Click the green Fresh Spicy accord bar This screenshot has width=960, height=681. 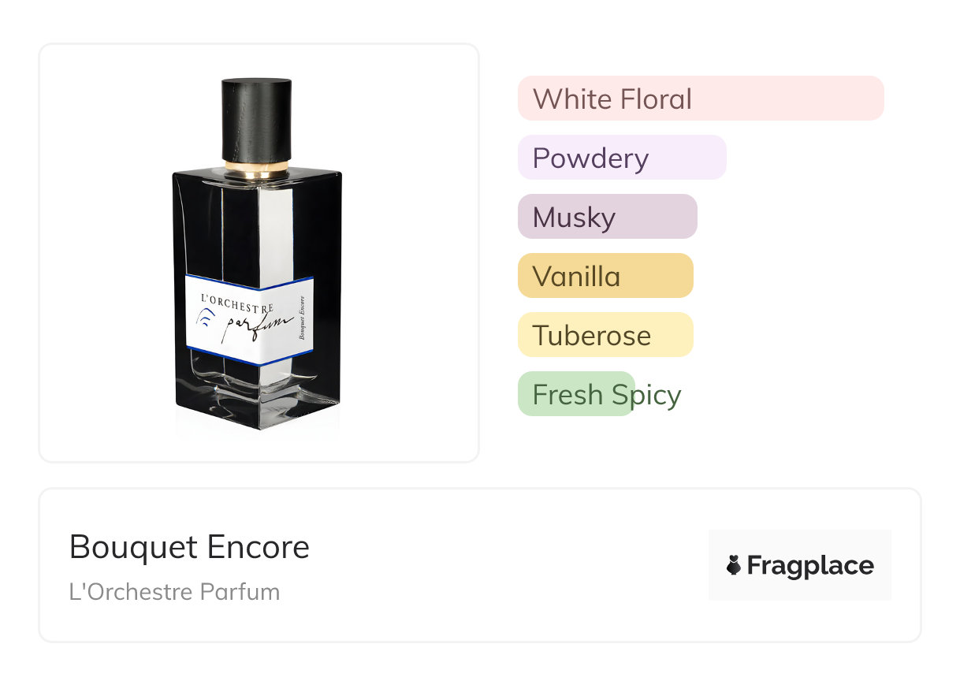coord(576,394)
